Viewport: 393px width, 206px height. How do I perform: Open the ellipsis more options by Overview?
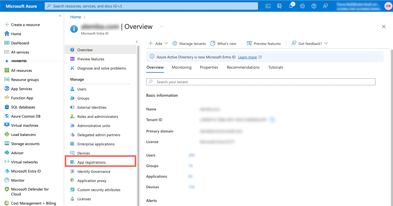click(162, 27)
